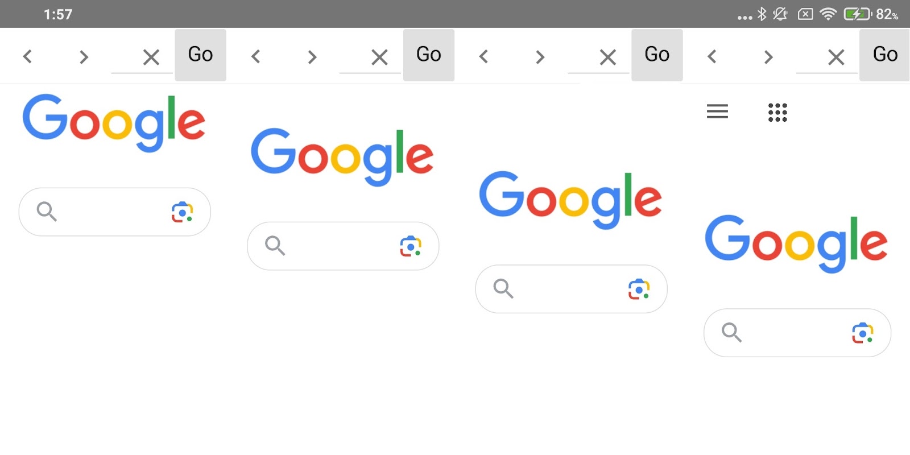910x455 pixels.
Task: Open the hamburger main menu icon
Action: coord(717,111)
